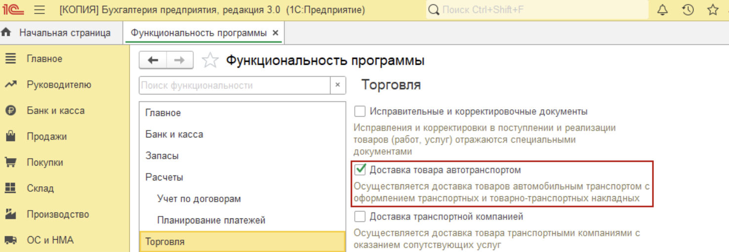Close the Функциональность программы tab
This screenshot has width=729, height=252.
pyautogui.click(x=276, y=33)
